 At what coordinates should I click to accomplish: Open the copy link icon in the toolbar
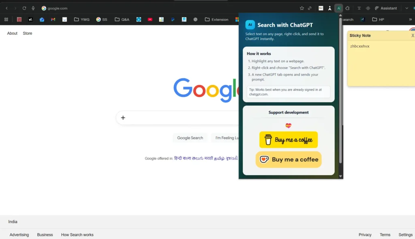pyautogui.click(x=310, y=8)
